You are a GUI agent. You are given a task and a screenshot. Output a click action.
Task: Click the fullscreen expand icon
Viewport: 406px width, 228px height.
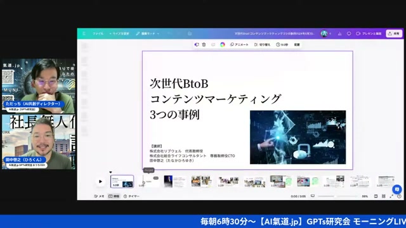[x=391, y=196]
